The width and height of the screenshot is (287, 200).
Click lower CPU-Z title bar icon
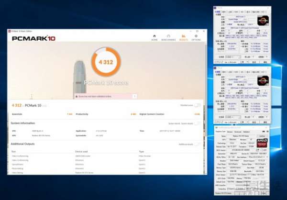(x=215, y=68)
